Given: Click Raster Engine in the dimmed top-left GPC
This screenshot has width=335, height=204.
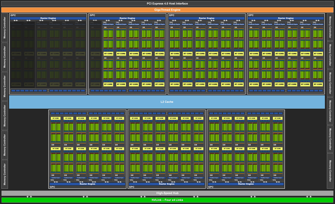Looking at the screenshot, I should tap(48, 18).
